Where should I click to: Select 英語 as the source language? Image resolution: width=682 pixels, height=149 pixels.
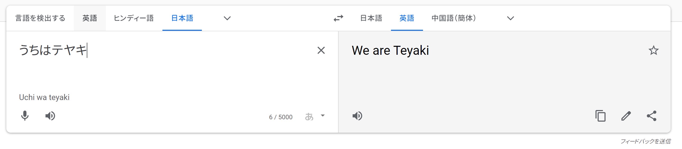point(90,18)
